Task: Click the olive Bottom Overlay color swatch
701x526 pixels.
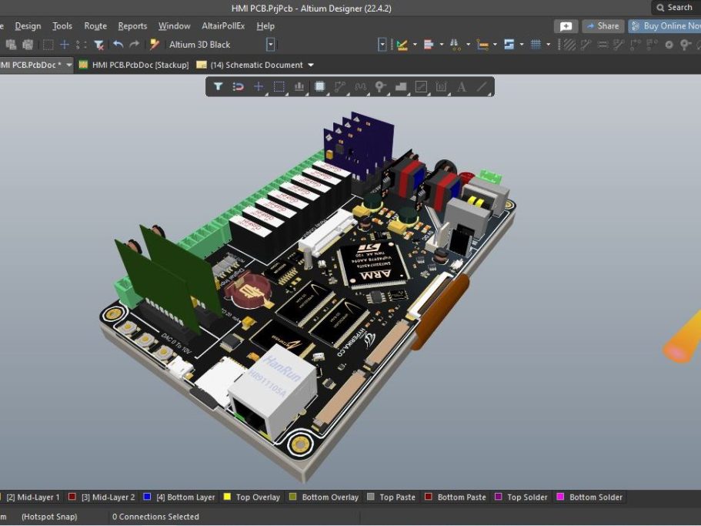Action: [x=293, y=497]
